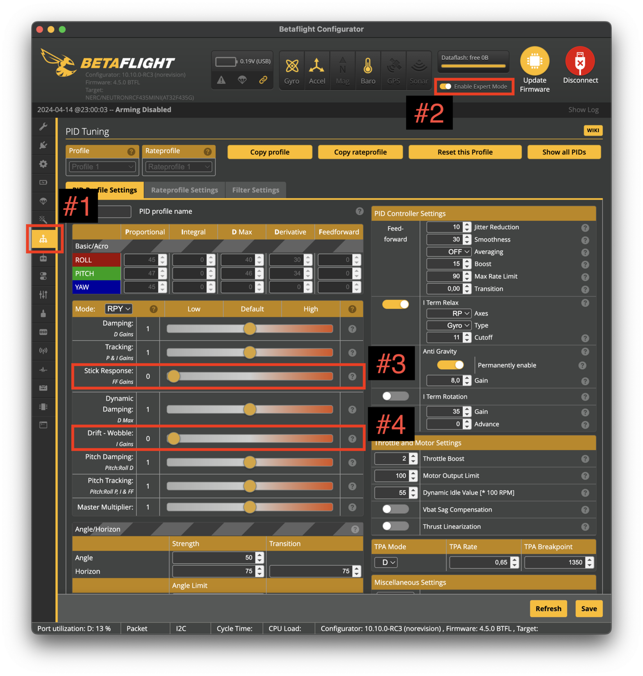
Task: Open the Profile 1 dropdown
Action: (102, 167)
